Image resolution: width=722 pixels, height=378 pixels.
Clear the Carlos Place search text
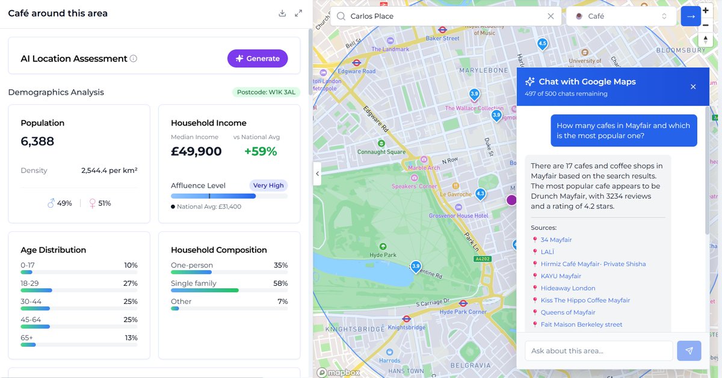tap(551, 16)
